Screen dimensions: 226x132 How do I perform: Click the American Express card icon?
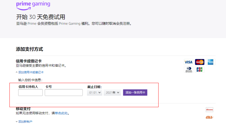tap(210, 62)
